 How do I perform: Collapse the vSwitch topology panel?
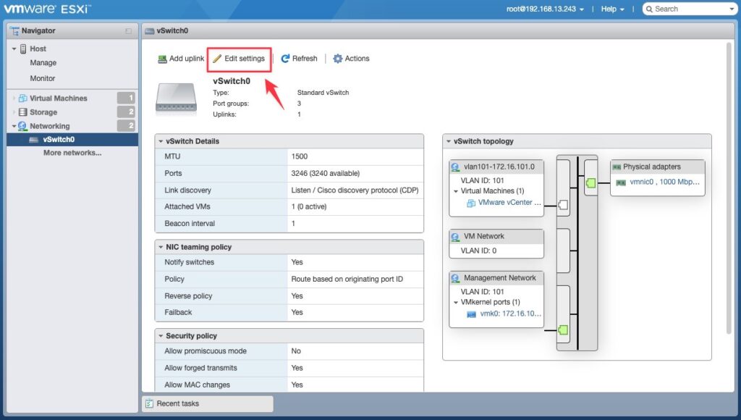pyautogui.click(x=449, y=141)
